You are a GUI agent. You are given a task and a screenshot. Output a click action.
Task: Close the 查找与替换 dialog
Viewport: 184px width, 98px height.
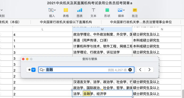pyautogui.click(x=23, y=59)
